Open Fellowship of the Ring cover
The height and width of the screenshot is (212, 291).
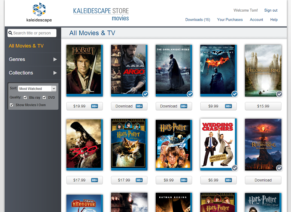(263, 70)
